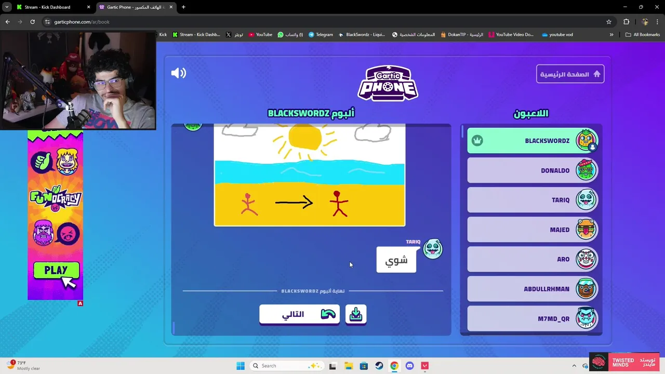Download the album with the download icon

tap(356, 314)
